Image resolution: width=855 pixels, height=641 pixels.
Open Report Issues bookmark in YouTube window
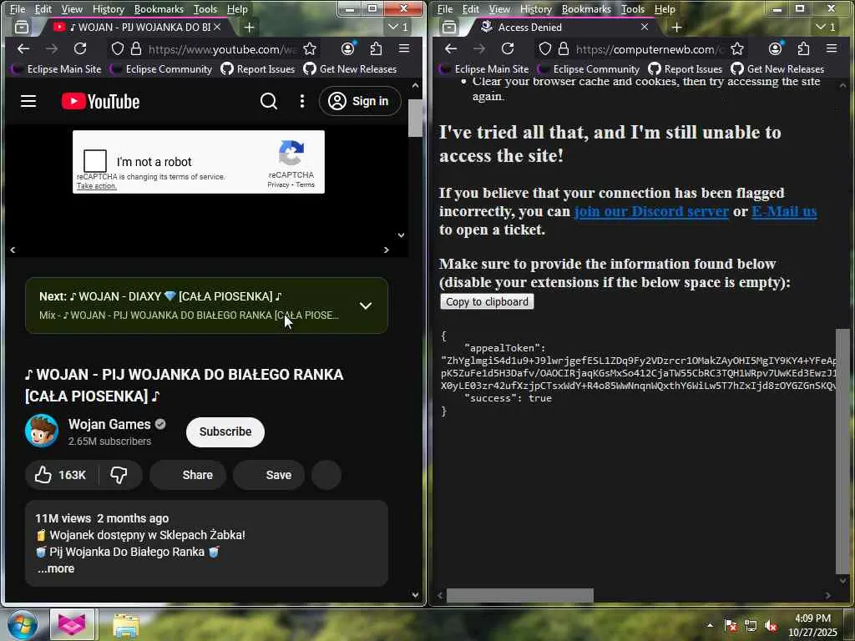(x=258, y=68)
